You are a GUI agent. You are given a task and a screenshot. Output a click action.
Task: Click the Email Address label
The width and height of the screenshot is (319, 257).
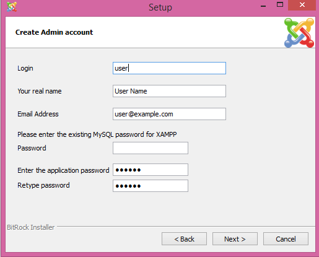click(x=38, y=114)
